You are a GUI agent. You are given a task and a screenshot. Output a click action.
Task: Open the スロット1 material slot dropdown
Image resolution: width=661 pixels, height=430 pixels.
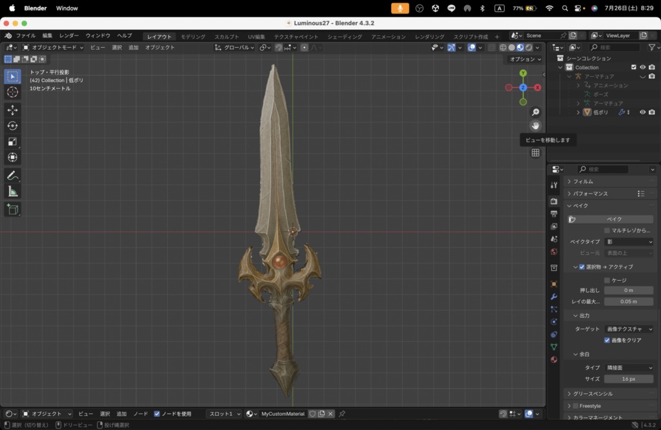coord(224,414)
